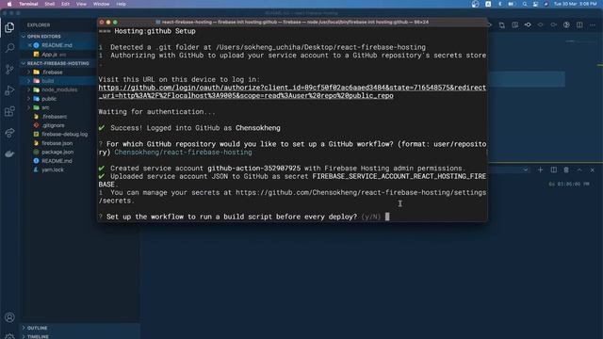Open the Window menu

click(x=101, y=4)
